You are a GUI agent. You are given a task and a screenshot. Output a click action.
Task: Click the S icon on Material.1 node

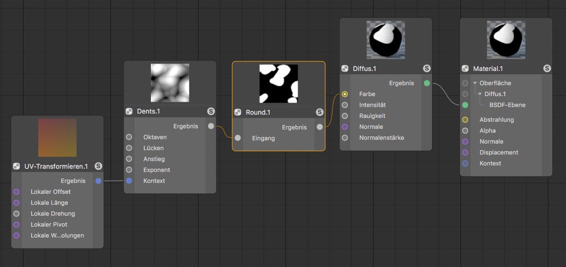547,68
